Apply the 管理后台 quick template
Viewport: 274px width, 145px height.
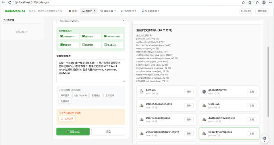point(96,95)
